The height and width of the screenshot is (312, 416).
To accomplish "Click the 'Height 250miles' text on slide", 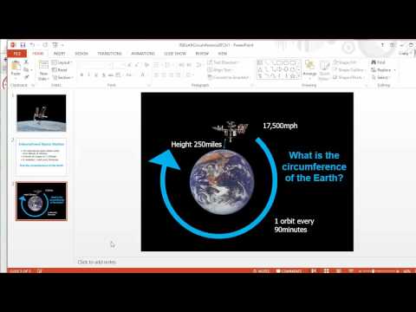I will [x=197, y=144].
